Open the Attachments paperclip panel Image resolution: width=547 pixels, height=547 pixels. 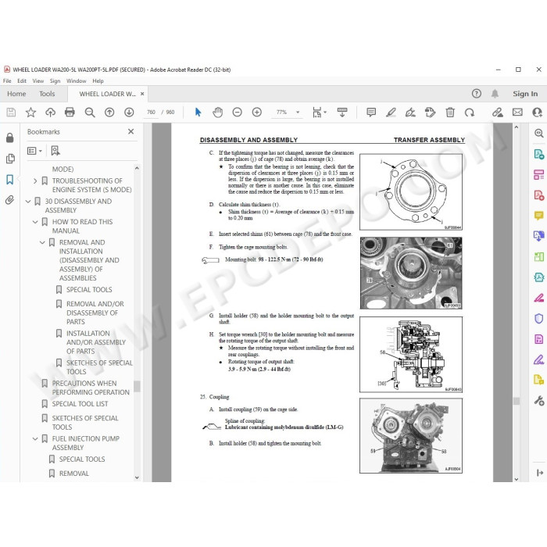tap(9, 200)
